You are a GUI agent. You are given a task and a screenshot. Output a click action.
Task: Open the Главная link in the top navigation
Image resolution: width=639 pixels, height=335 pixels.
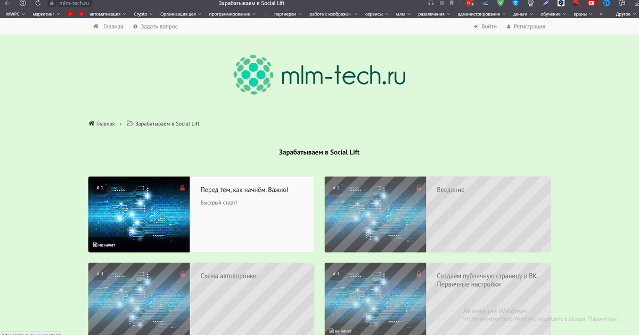[x=113, y=27]
